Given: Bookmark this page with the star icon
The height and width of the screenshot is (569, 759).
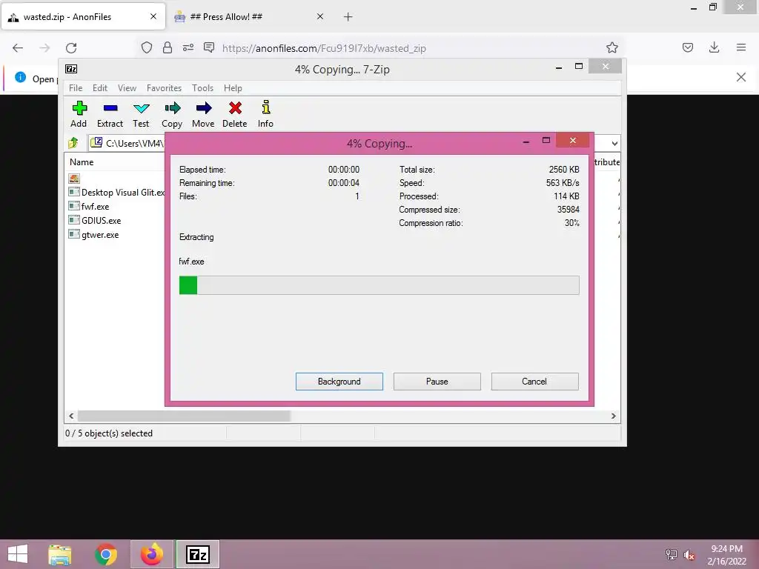Looking at the screenshot, I should click(x=611, y=47).
